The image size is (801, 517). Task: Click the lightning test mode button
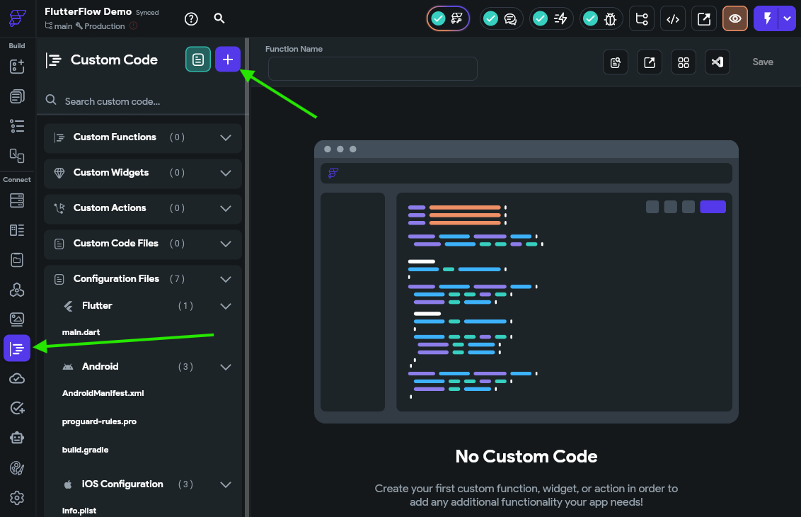[x=766, y=19]
